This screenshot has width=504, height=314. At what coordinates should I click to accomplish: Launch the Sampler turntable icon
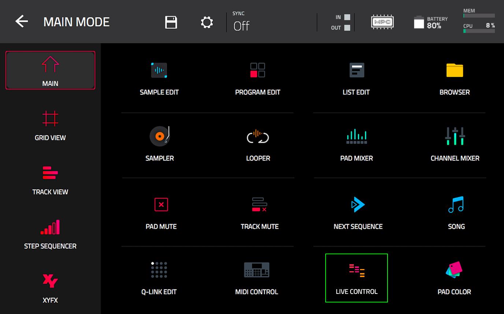click(160, 136)
